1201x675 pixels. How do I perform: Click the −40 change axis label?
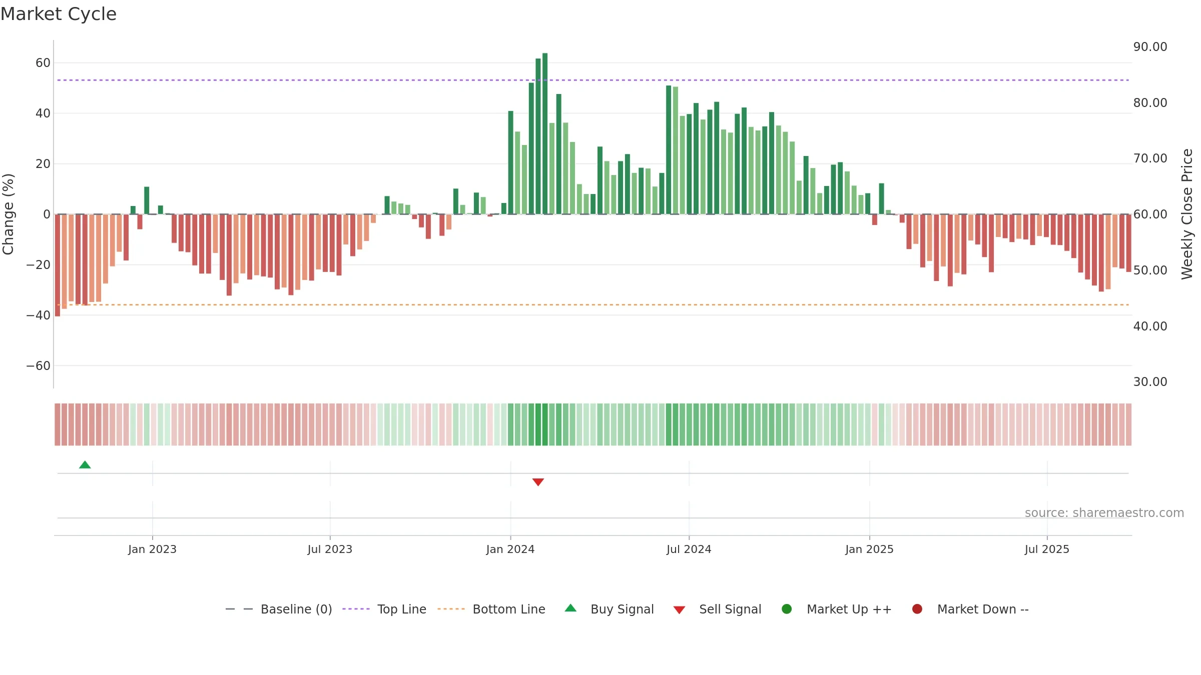pos(39,315)
